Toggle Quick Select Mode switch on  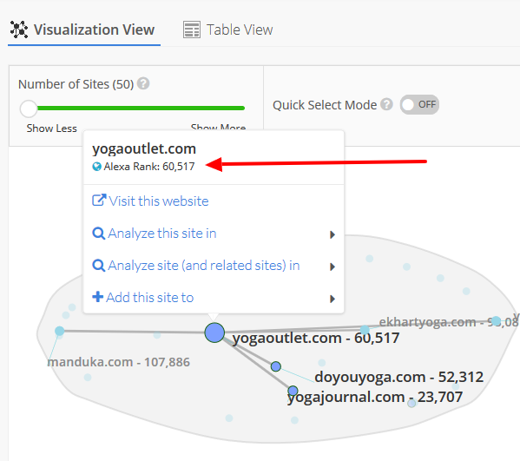[x=419, y=104]
